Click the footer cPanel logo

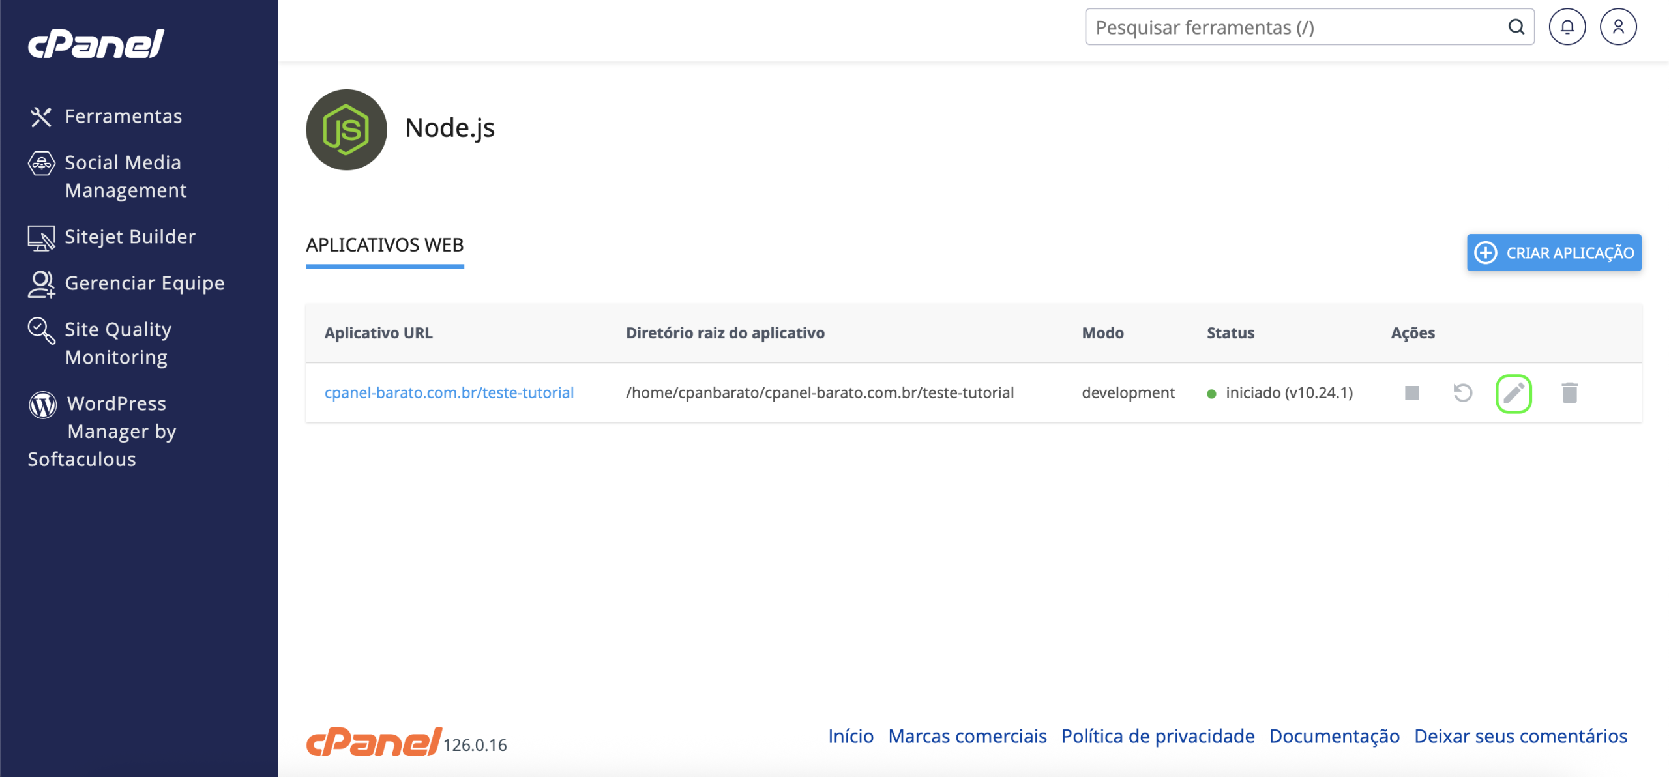[374, 742]
